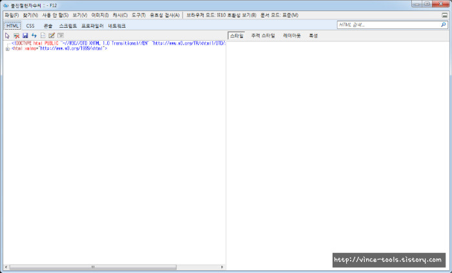Click the magnifier icon in HTML search box
The height and width of the screenshot is (273, 452).
click(x=444, y=25)
